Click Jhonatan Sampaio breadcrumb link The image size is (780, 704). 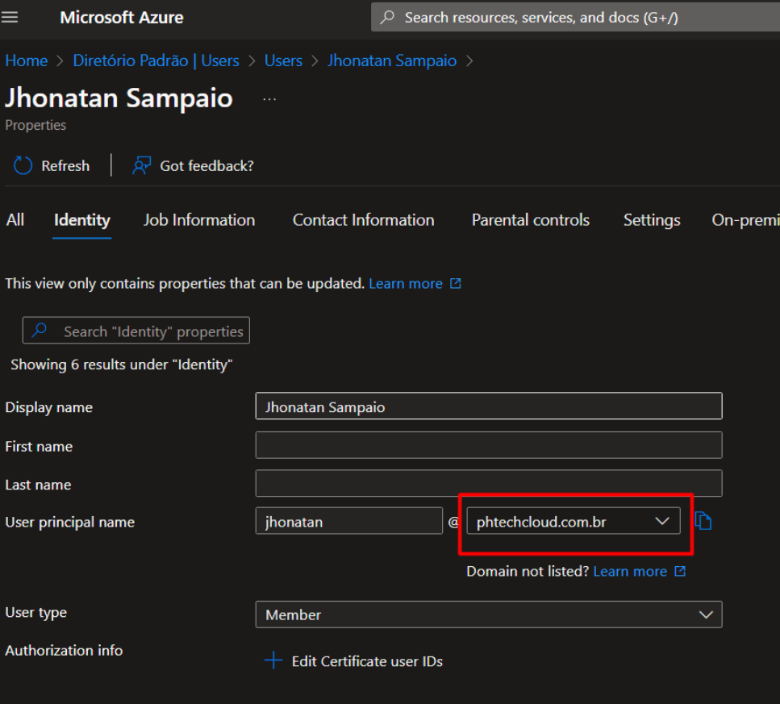click(x=391, y=60)
